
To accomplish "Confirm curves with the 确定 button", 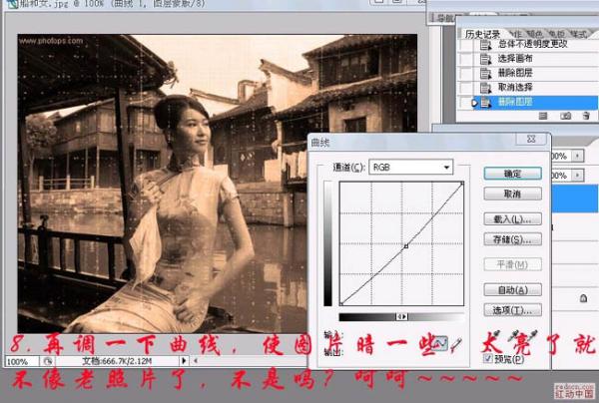I will click(x=513, y=174).
